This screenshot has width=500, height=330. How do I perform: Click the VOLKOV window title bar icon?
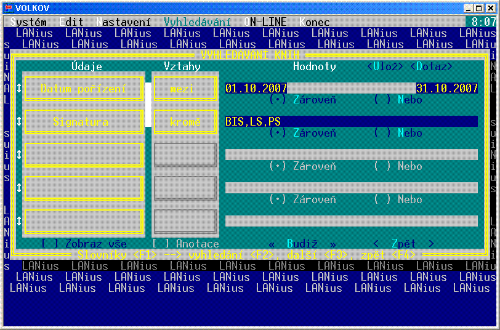pos(8,7)
